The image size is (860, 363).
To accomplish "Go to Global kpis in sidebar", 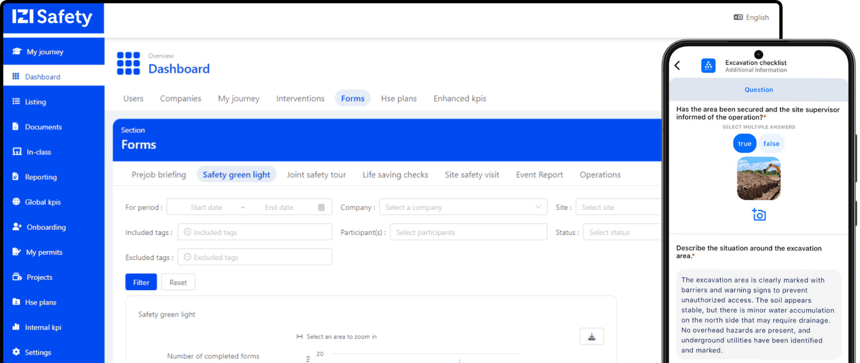I will (42, 202).
